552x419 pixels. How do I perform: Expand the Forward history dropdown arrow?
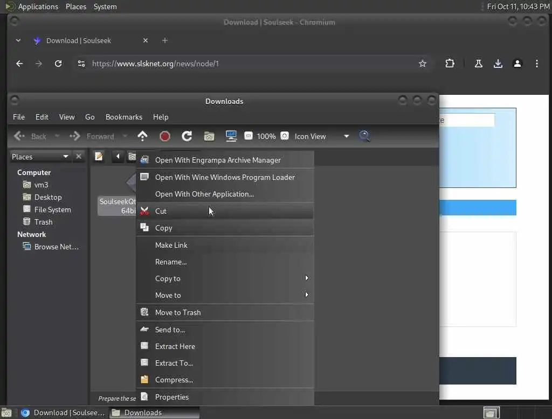pyautogui.click(x=125, y=136)
